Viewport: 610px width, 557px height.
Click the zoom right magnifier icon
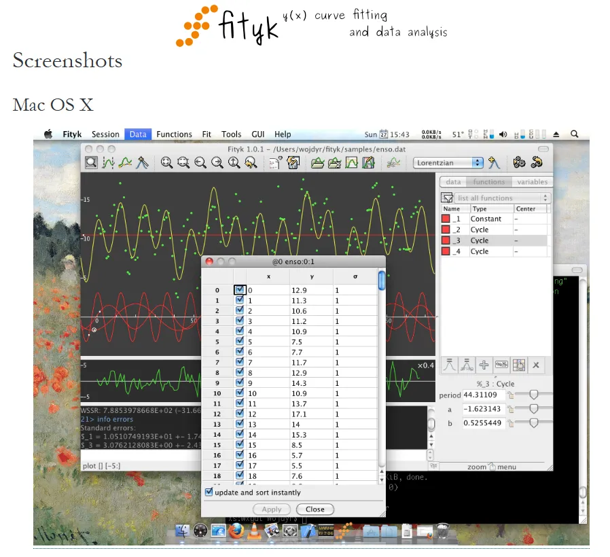tap(217, 162)
